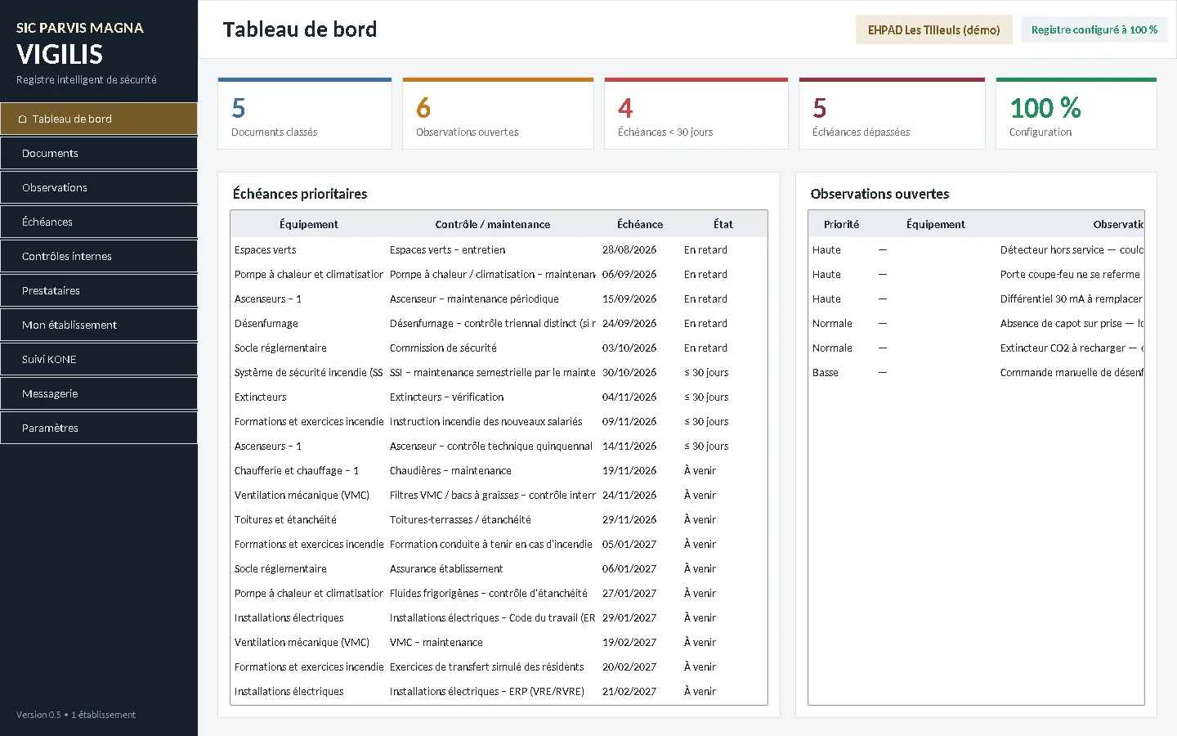Click Ascenseur – contrôle technique quinquennal
Image resolution: width=1177 pixels, height=736 pixels.
(490, 446)
